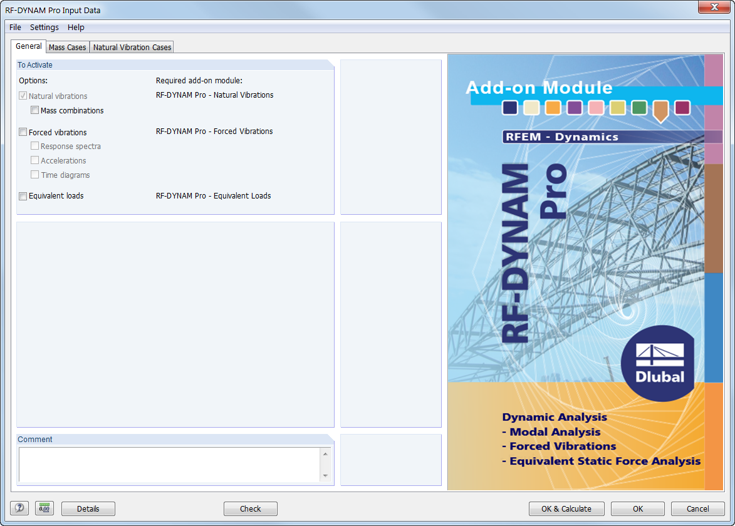735x526 pixels.
Task: Open the Settings menu
Action: point(44,27)
